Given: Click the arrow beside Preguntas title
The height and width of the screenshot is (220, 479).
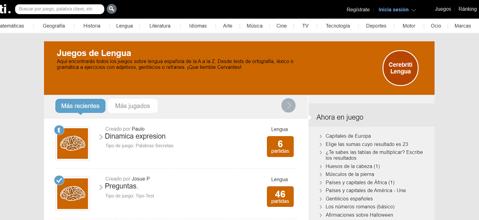Looking at the screenshot, I should [101, 187].
